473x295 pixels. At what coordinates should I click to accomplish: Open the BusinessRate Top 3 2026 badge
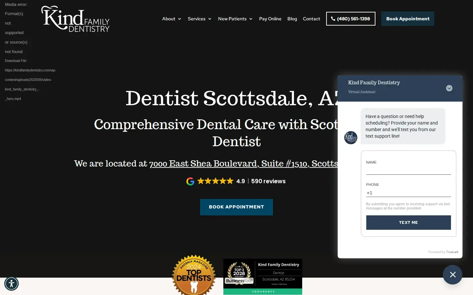pos(263,277)
